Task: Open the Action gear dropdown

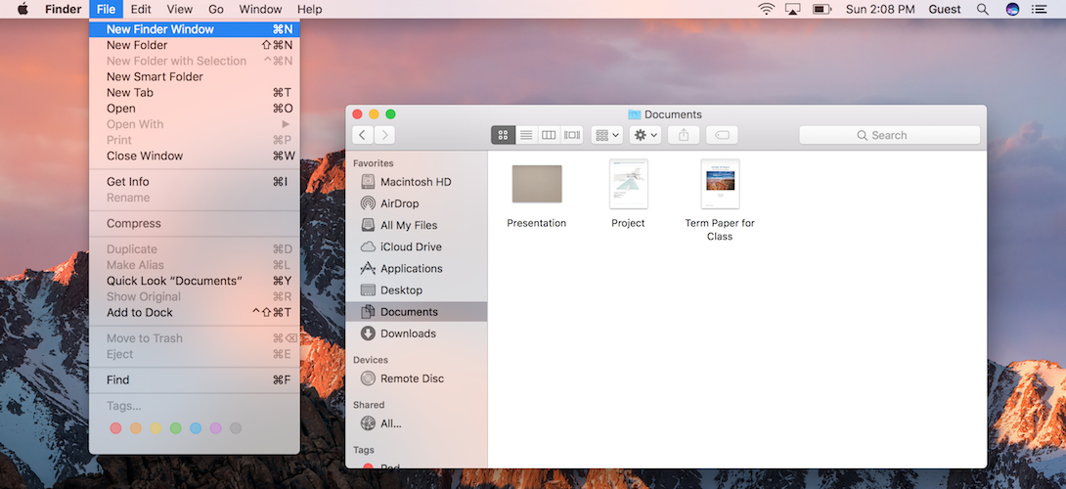Action: 645,135
